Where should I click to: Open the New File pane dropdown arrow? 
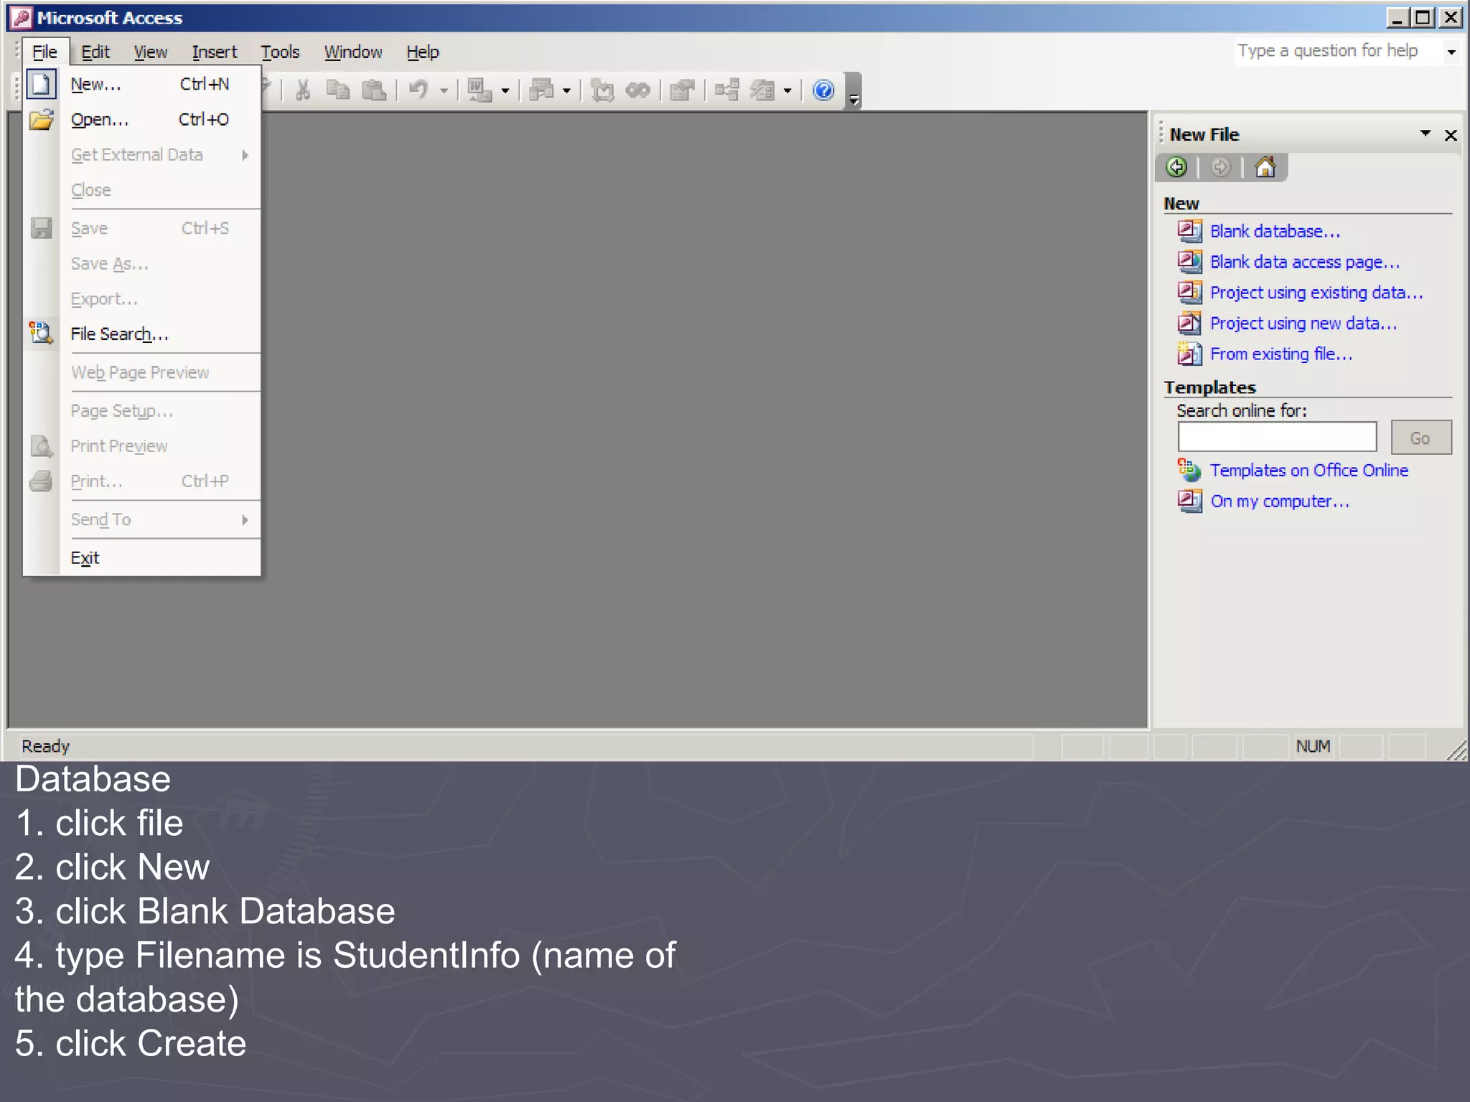[x=1425, y=134]
